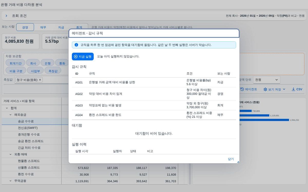Collapse the 무역금융 tree group
Screen dimensions: 308x192
11,181
